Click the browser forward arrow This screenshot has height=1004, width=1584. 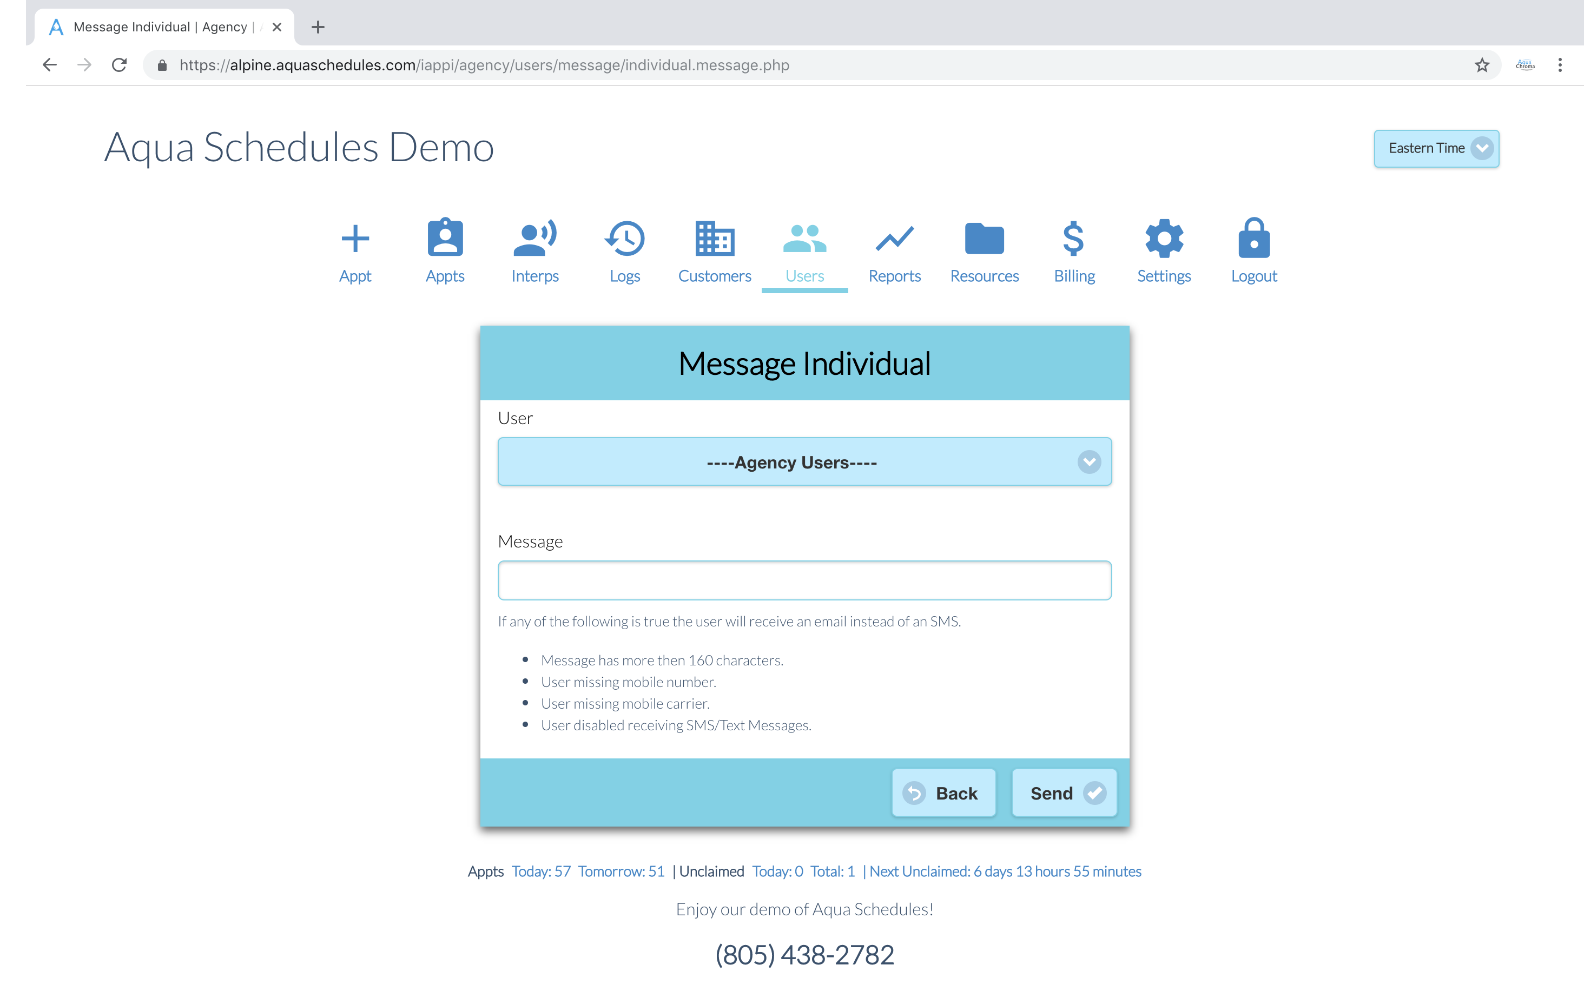pyautogui.click(x=84, y=65)
